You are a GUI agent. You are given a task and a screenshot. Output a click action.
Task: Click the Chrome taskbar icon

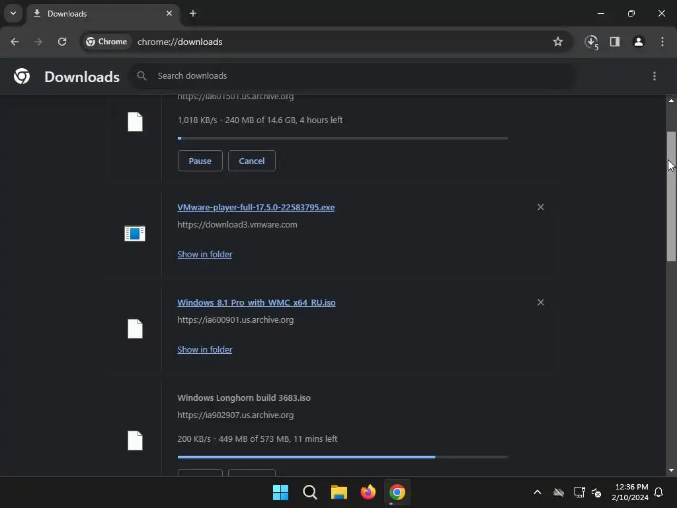[397, 492]
